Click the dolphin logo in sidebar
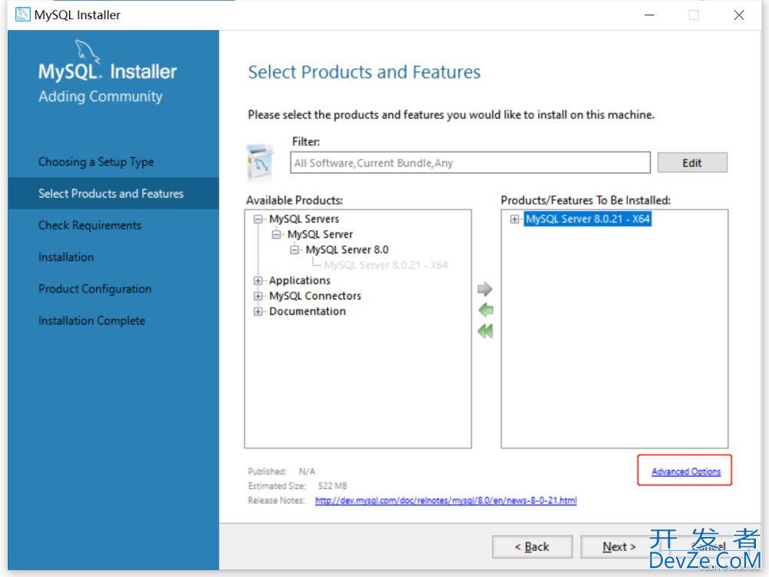 88,51
